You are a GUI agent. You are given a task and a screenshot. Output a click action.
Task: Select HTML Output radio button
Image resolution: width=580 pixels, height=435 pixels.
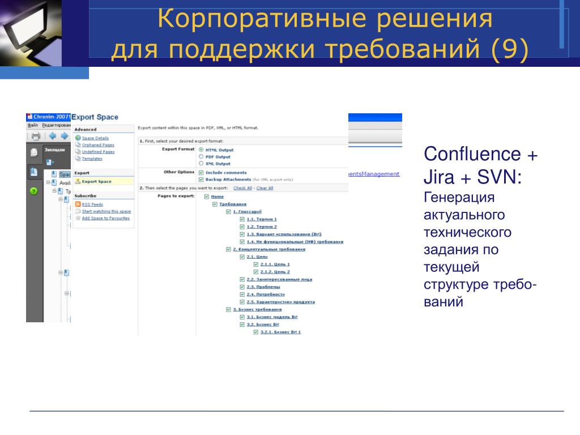[201, 150]
